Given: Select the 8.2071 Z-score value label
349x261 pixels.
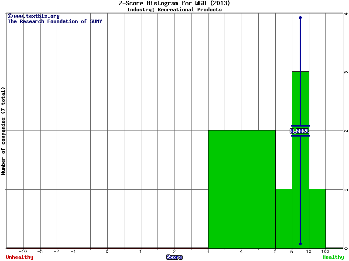Looking at the screenshot, I should [299, 131].
